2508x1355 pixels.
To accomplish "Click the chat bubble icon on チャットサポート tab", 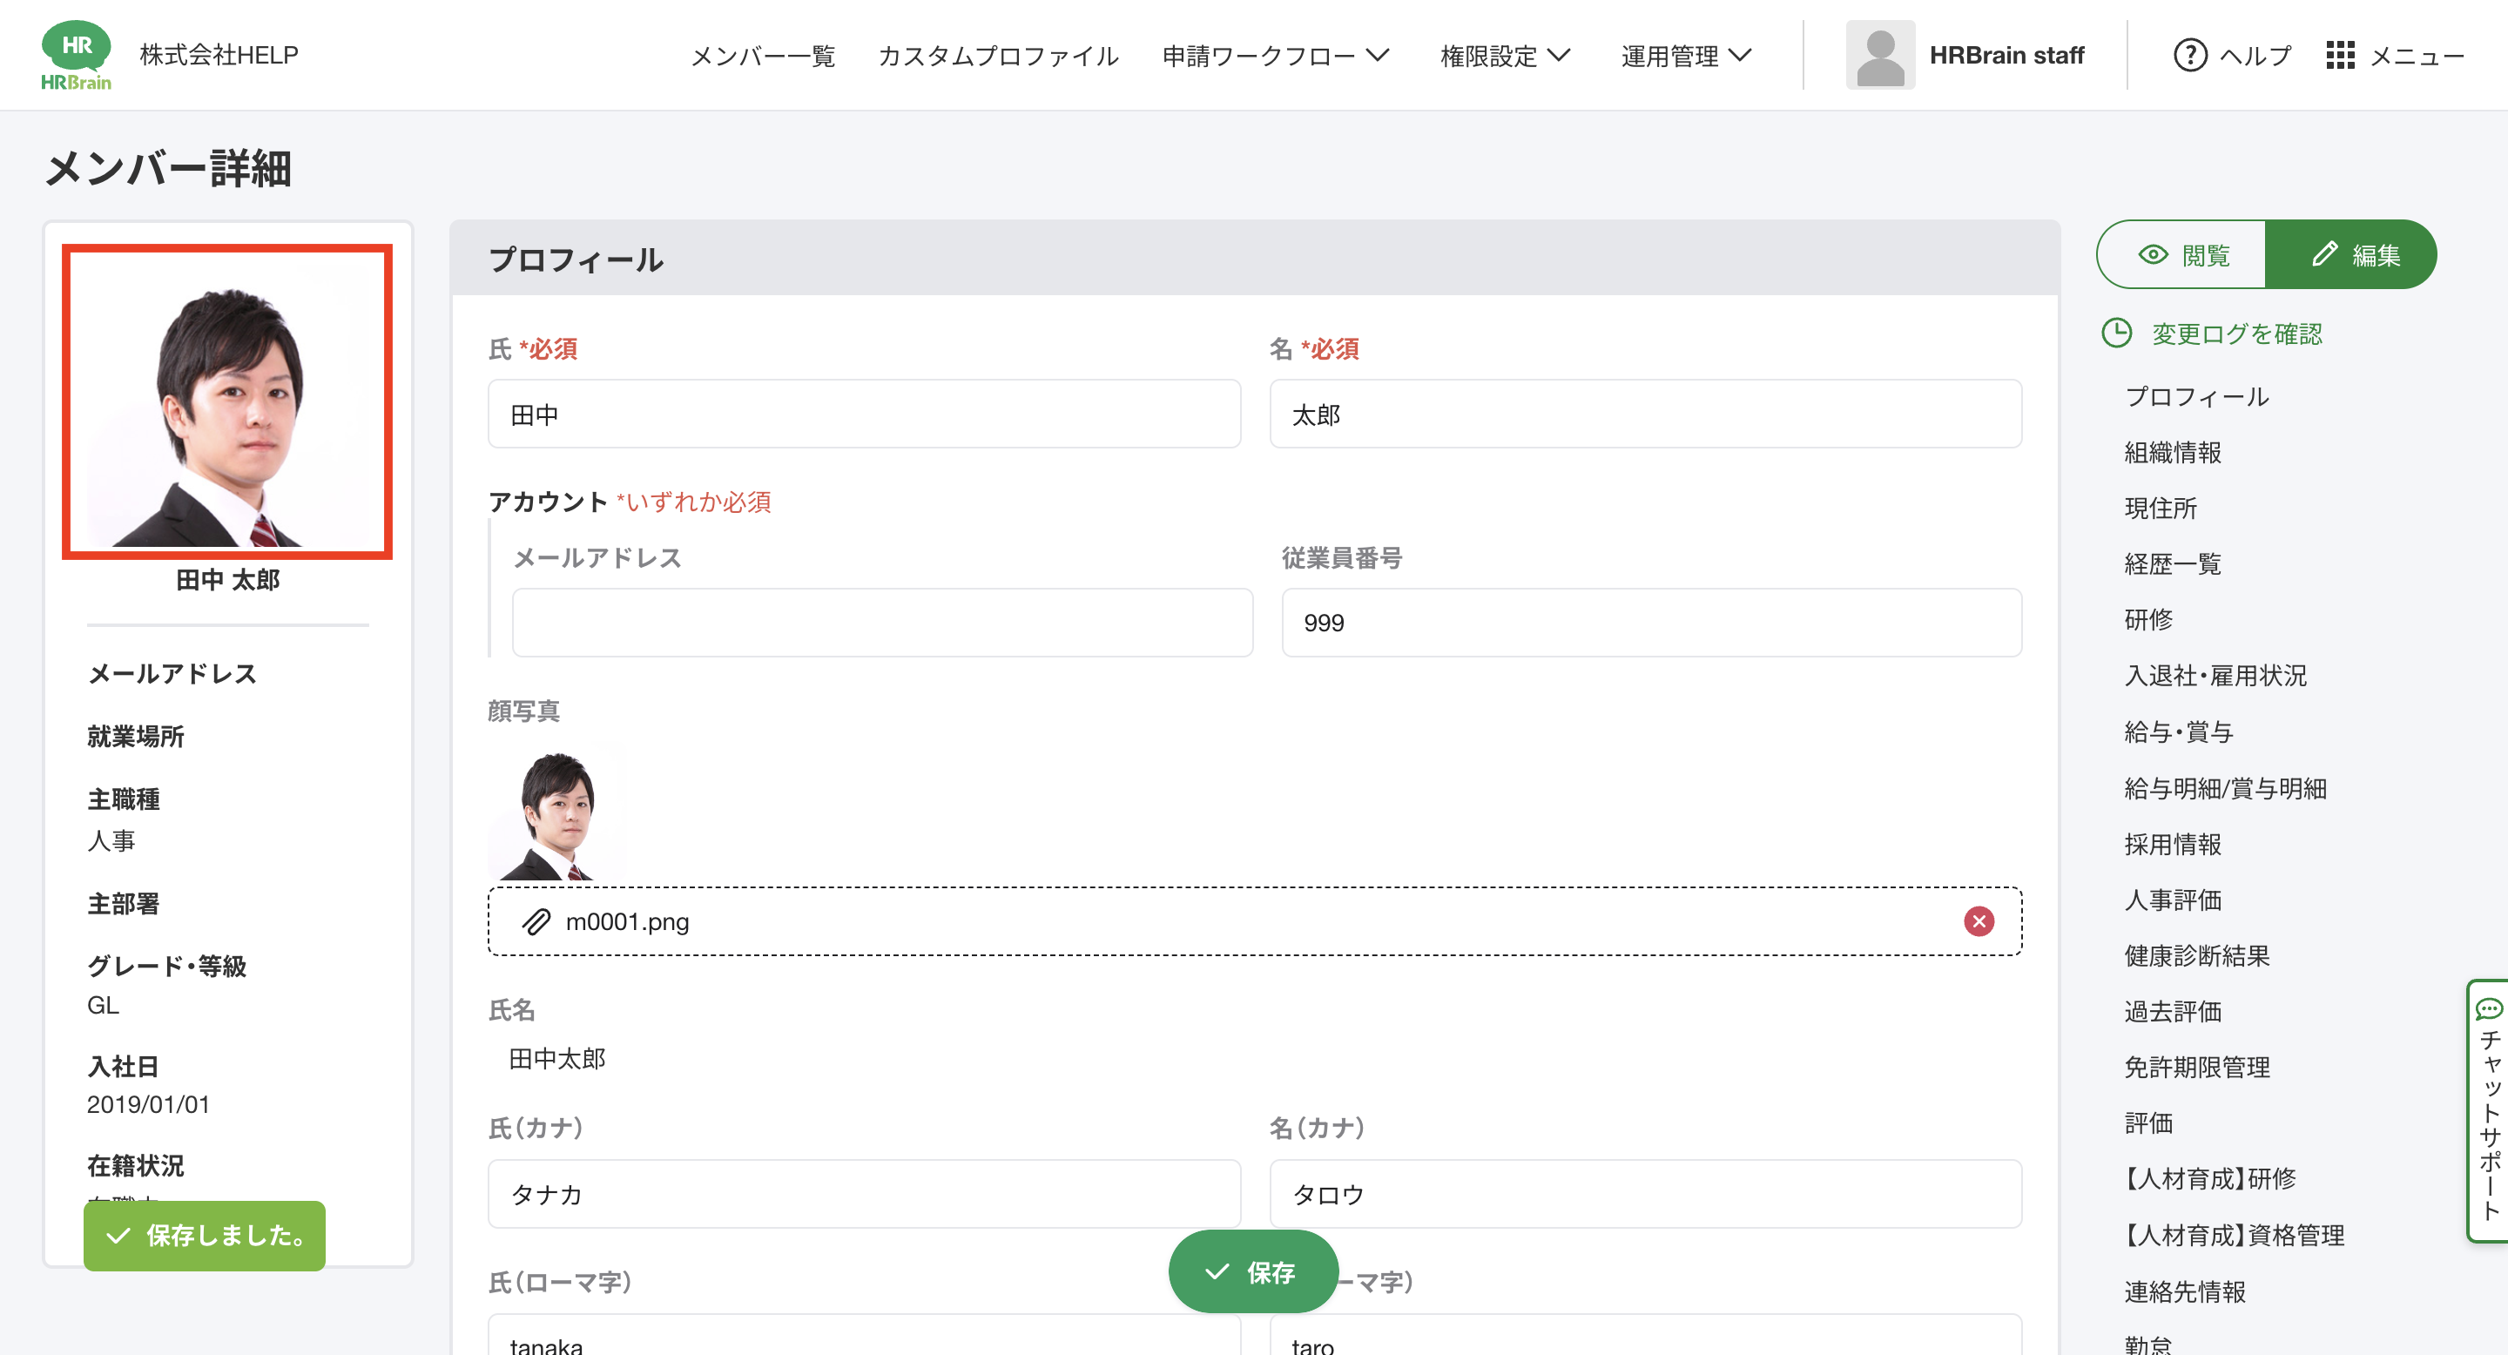I will click(2489, 1008).
